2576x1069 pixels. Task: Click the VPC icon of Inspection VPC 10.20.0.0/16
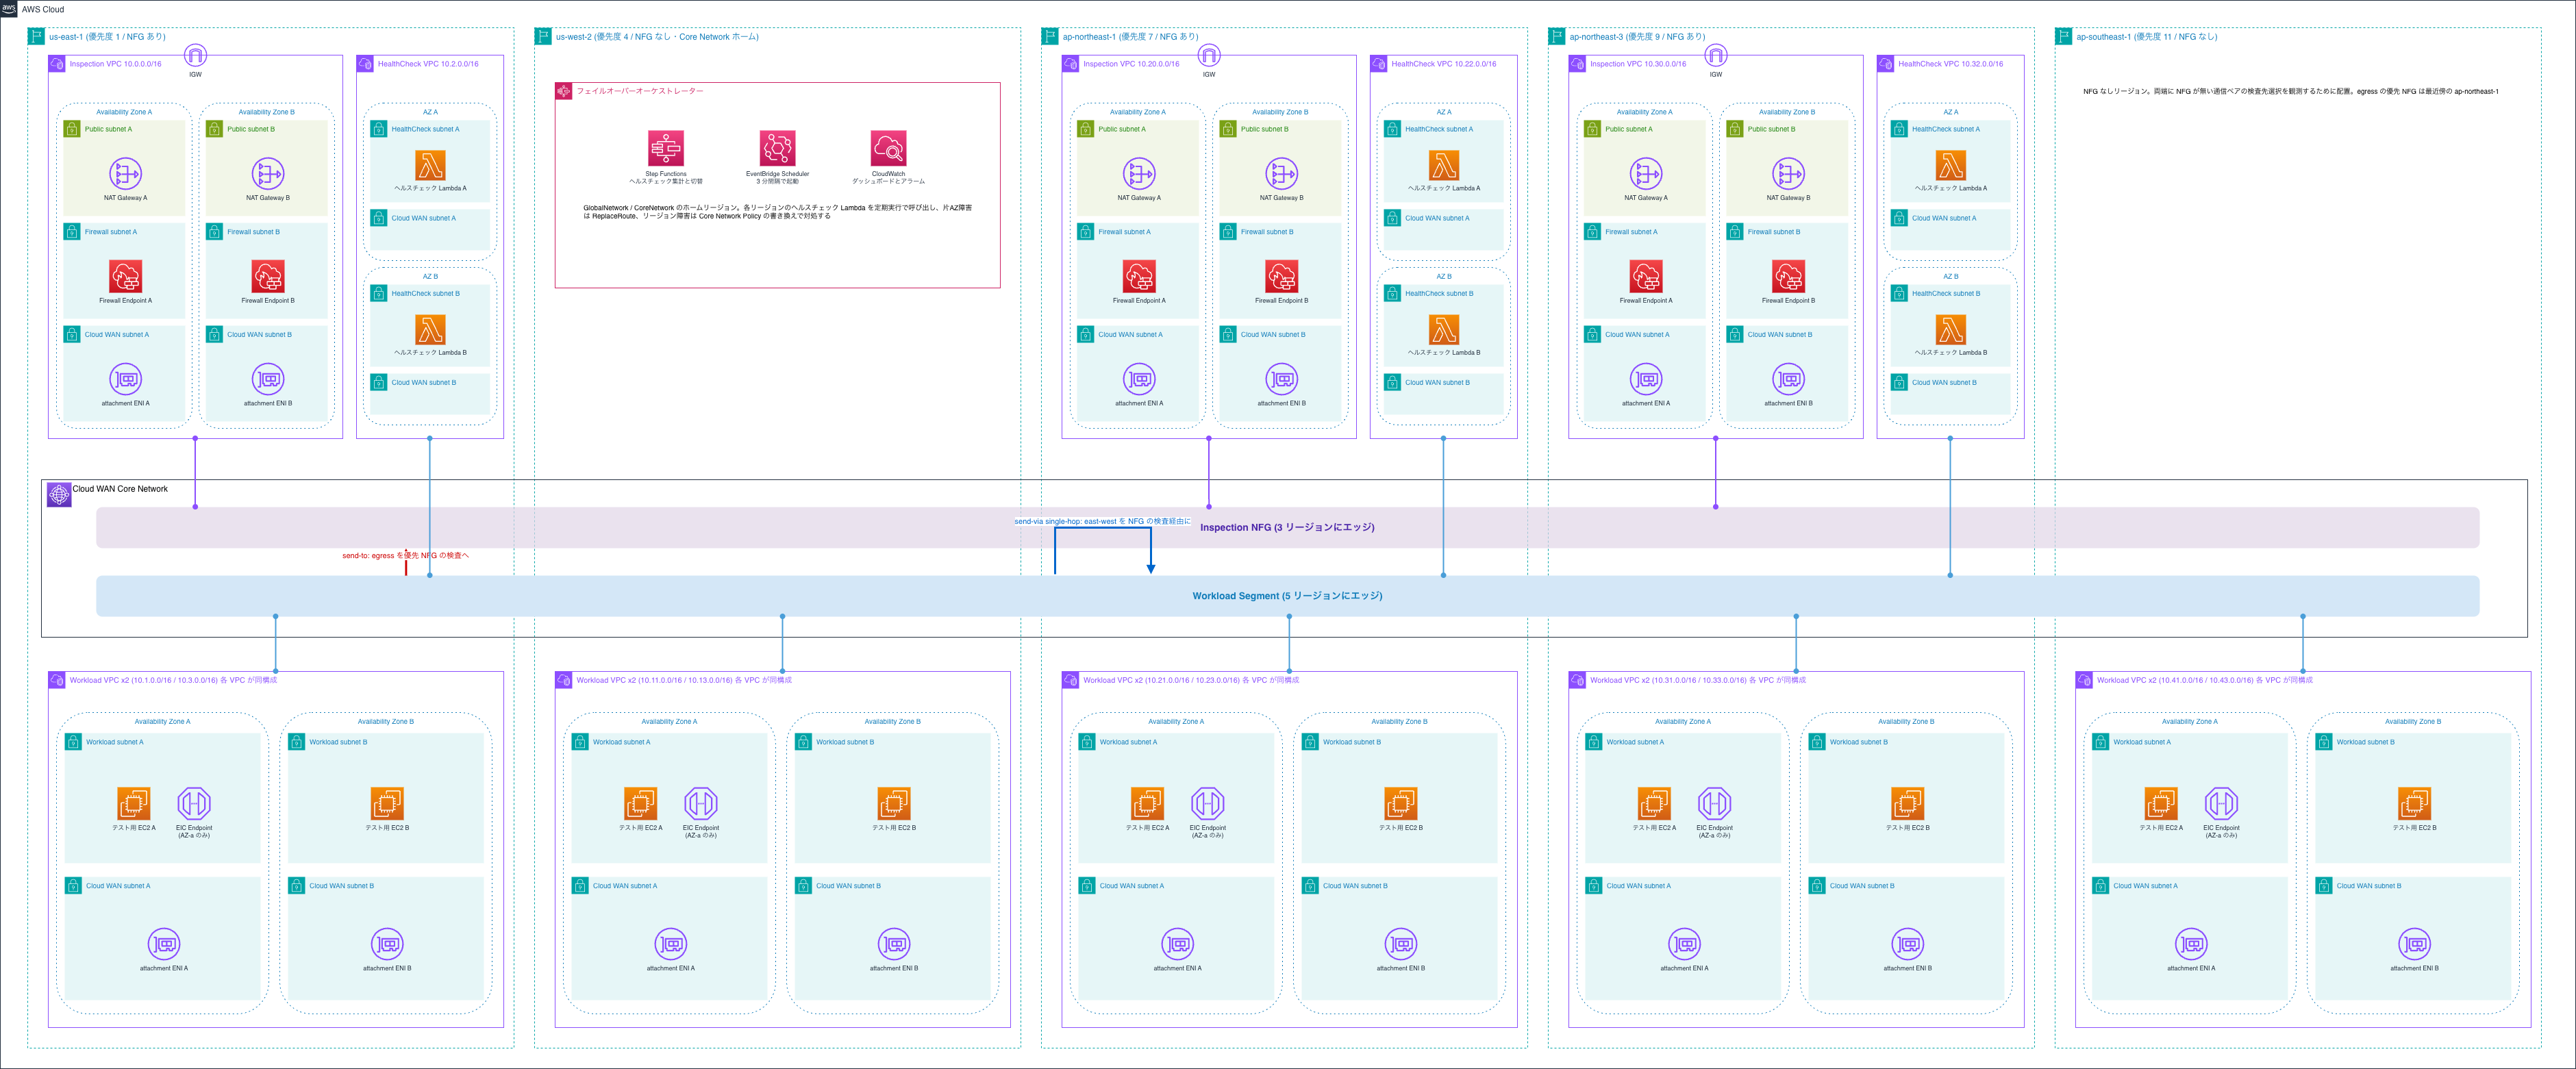point(1070,64)
